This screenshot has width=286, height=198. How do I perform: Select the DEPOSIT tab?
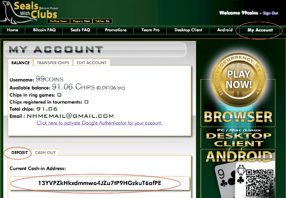pyautogui.click(x=20, y=152)
